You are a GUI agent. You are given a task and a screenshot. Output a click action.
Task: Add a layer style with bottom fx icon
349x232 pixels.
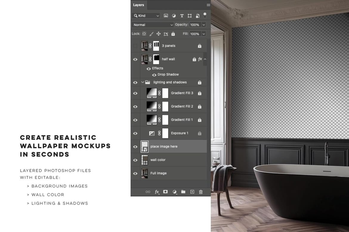(157, 192)
